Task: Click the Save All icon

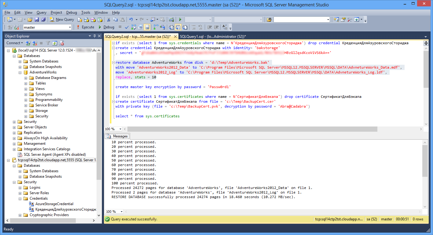Action: pyautogui.click(x=43, y=20)
